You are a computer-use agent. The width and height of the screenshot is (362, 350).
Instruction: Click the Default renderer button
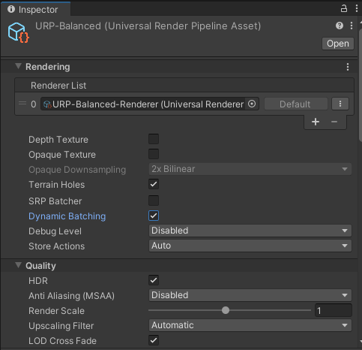point(296,104)
